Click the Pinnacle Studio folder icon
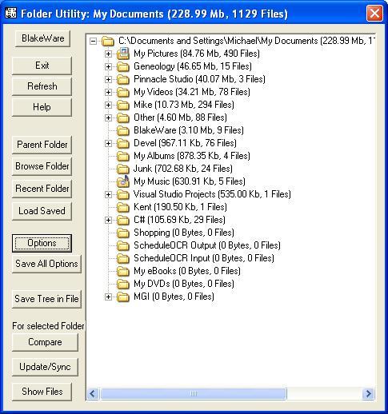Screen dimensions: 388x414 [123, 79]
